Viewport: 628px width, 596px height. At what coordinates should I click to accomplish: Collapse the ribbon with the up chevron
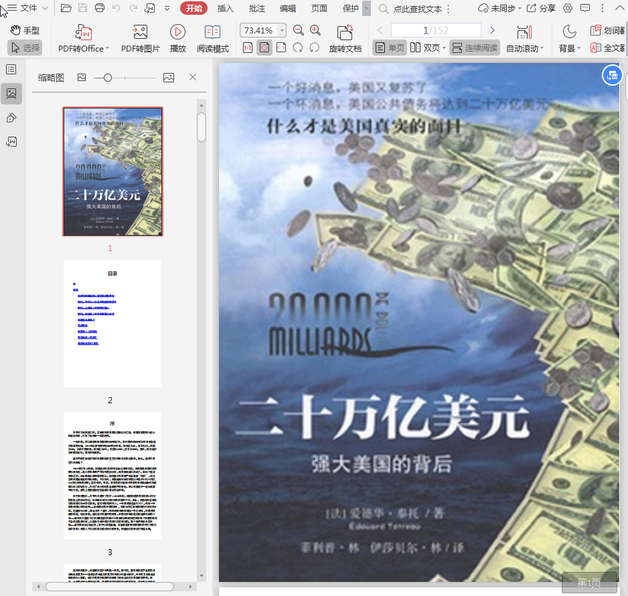coord(619,8)
